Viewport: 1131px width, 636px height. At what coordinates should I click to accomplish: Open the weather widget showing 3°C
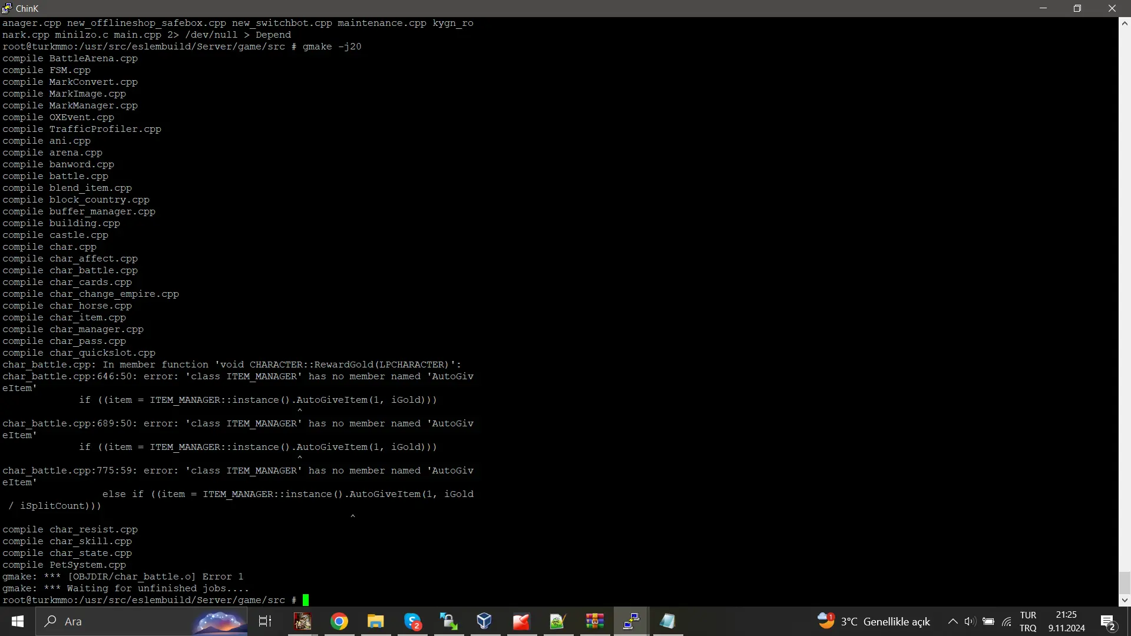pos(874,621)
